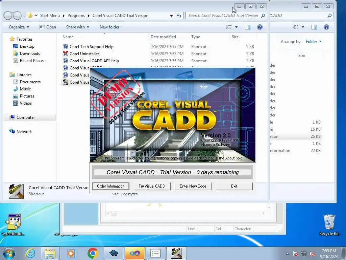346x260 pixels.
Task: Toggle the preview pane in back Explorer window
Action: click(314, 27)
